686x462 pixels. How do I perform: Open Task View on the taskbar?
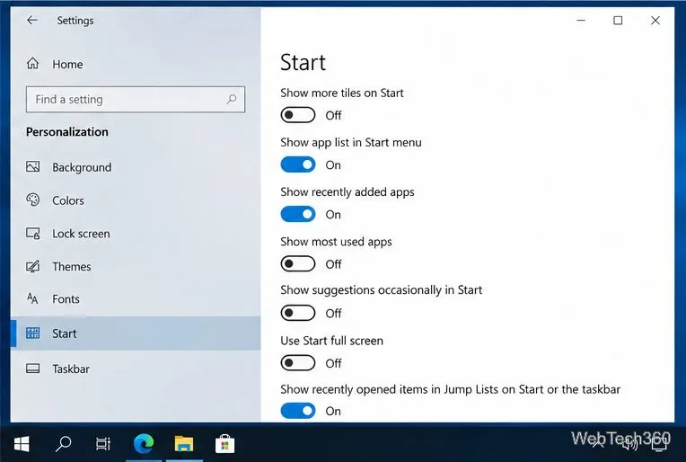point(103,444)
